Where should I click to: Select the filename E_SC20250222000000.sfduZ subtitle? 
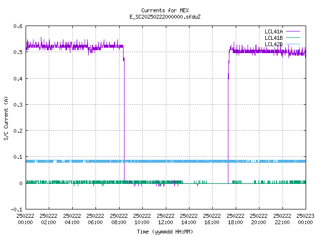coord(165,17)
